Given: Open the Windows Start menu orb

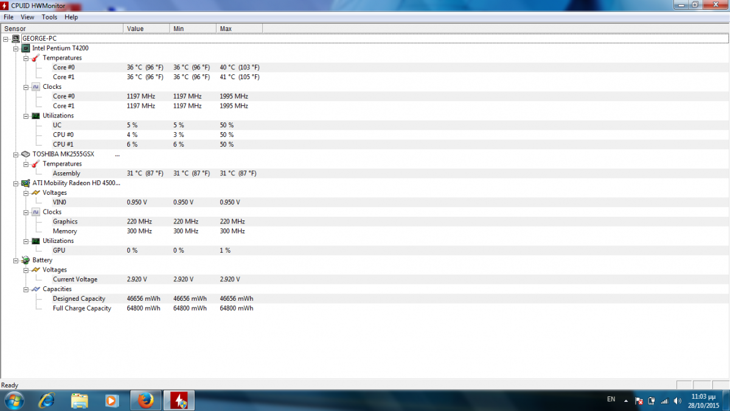Looking at the screenshot, I should click(13, 400).
